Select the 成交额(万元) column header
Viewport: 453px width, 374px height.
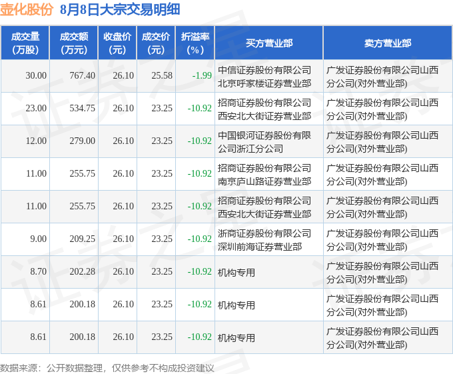coord(74,43)
